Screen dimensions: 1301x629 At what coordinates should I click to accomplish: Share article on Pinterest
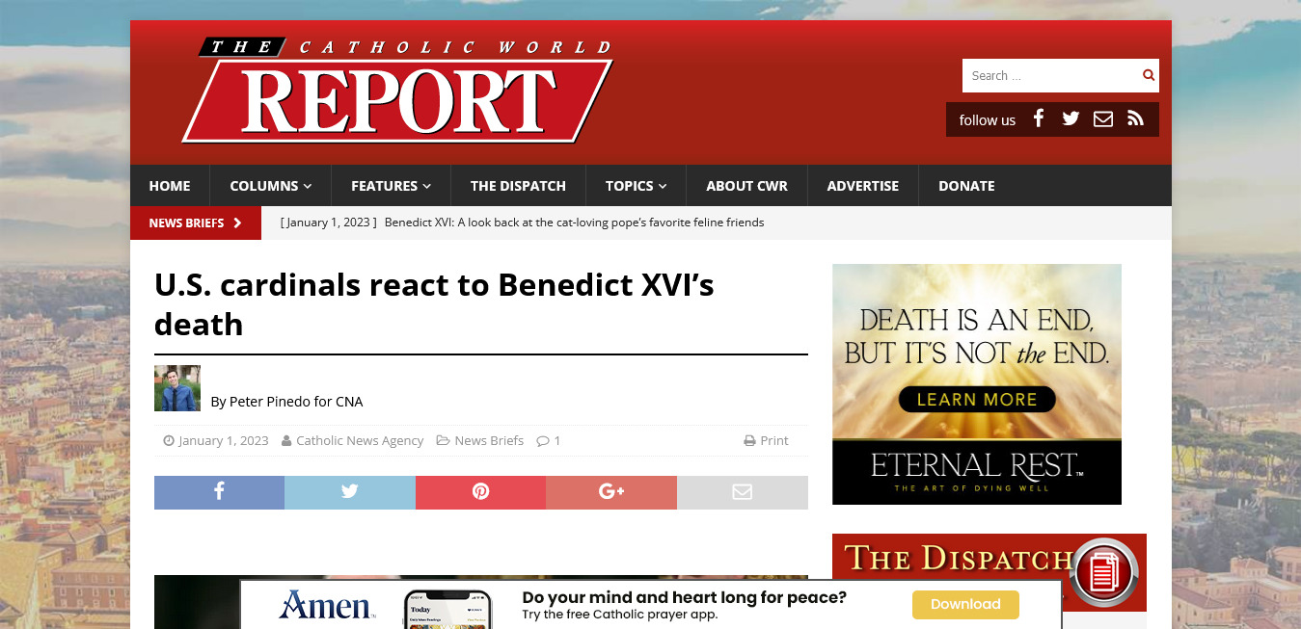click(480, 492)
